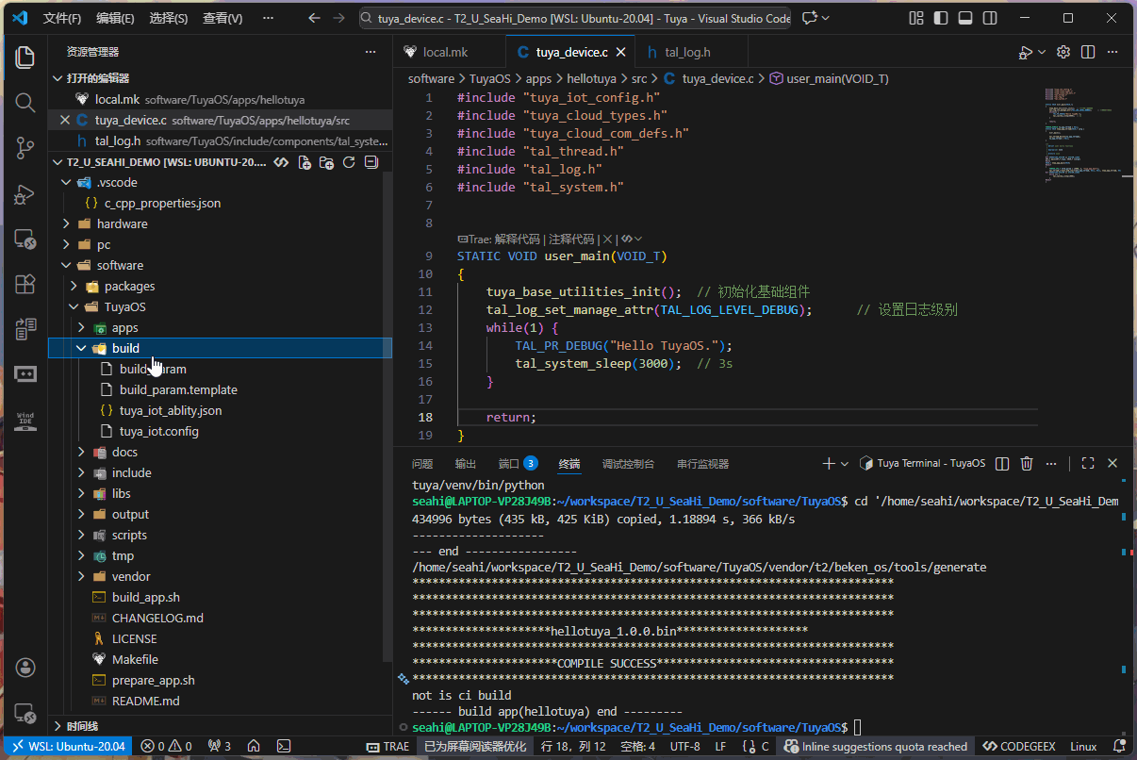The width and height of the screenshot is (1137, 760).
Task: Open the Source Control view
Action: point(25,147)
